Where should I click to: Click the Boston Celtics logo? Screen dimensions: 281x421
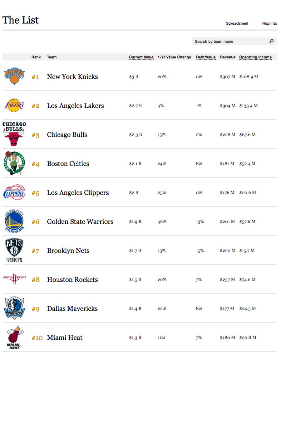(14, 163)
